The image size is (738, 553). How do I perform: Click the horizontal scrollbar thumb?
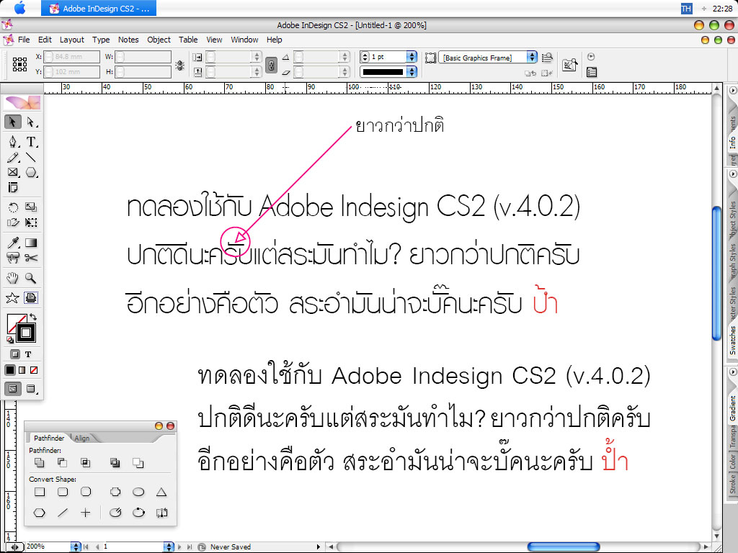[564, 547]
